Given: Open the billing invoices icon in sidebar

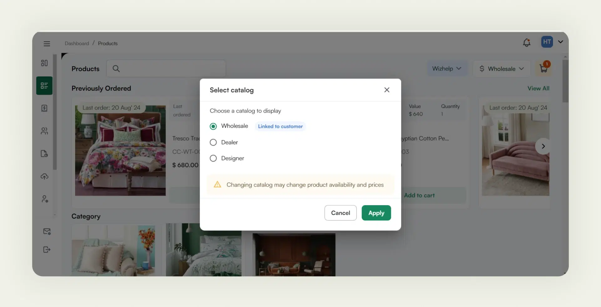Looking at the screenshot, I should 44,108.
